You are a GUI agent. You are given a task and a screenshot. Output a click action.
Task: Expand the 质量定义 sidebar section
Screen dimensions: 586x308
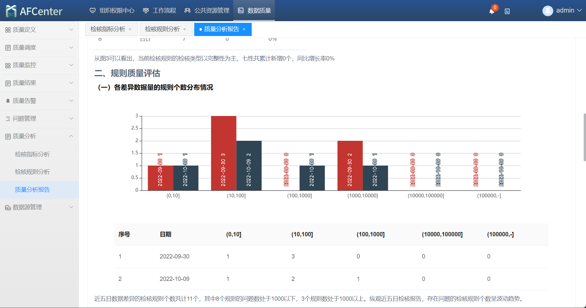[x=39, y=30]
